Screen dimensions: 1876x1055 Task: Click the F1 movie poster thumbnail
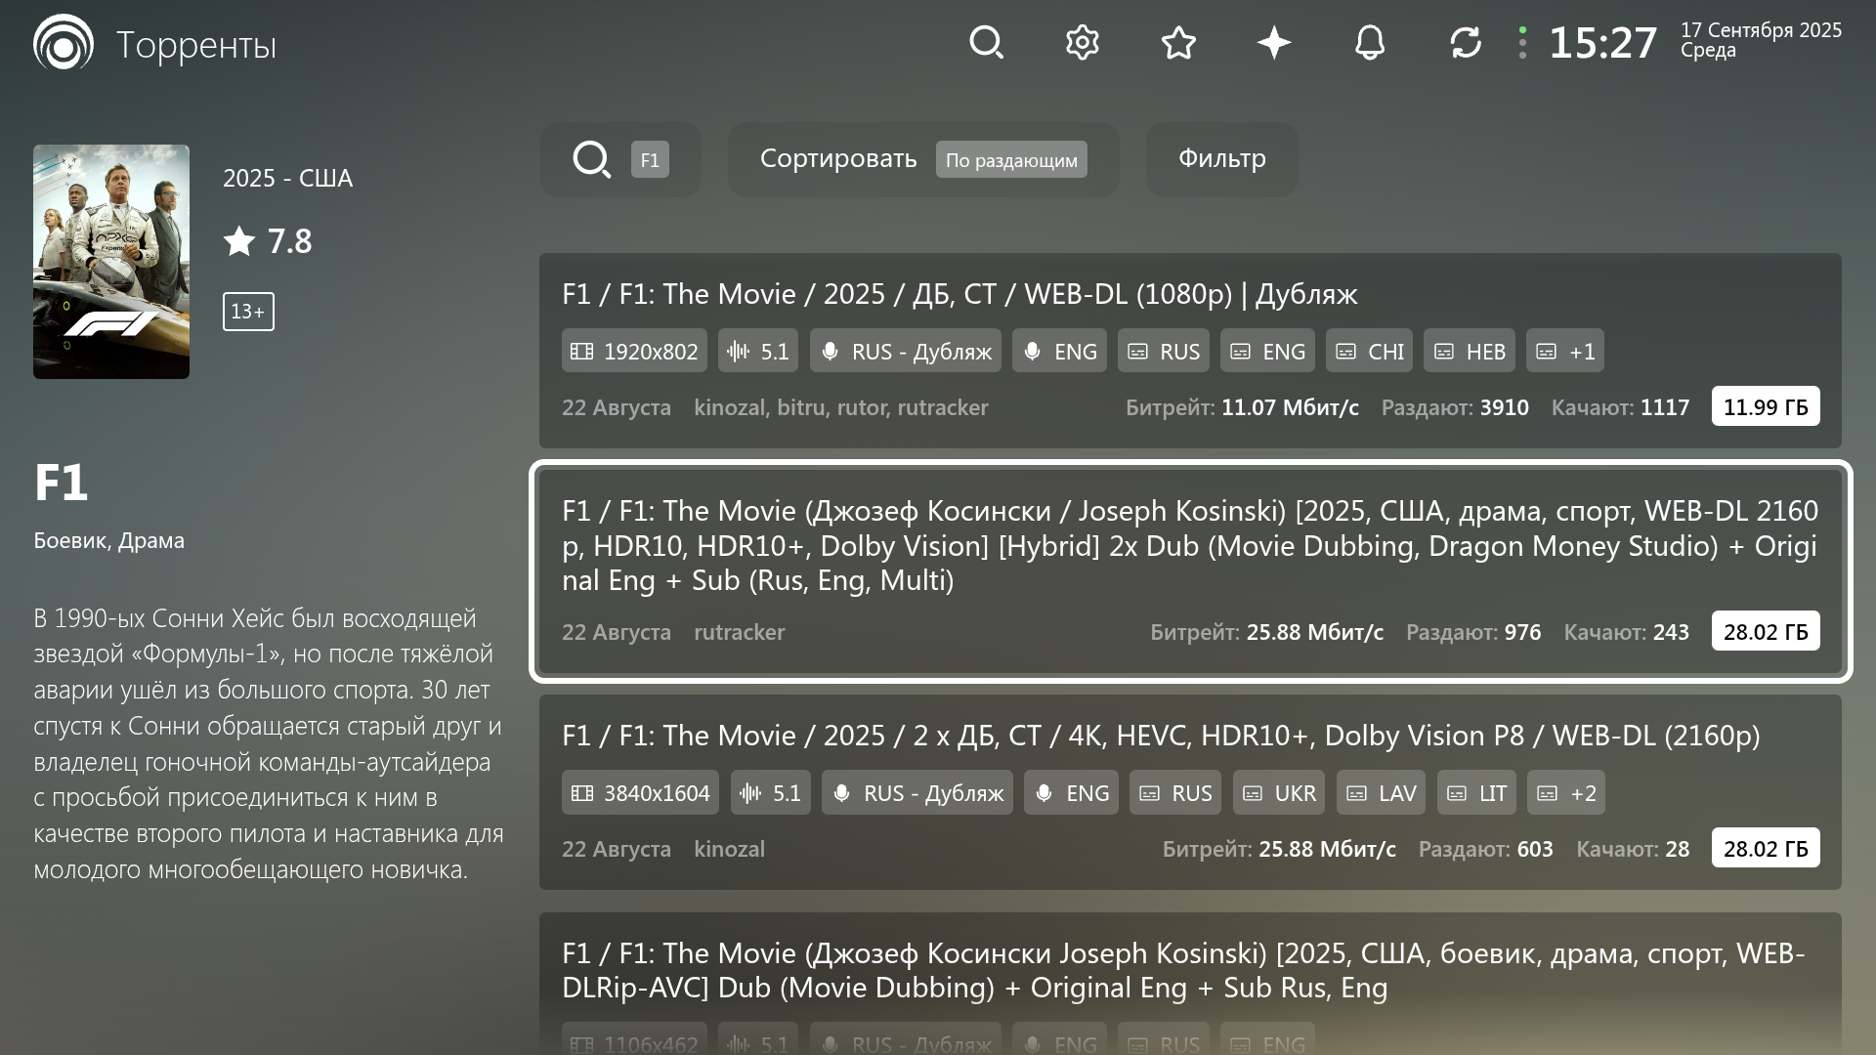pyautogui.click(x=111, y=262)
